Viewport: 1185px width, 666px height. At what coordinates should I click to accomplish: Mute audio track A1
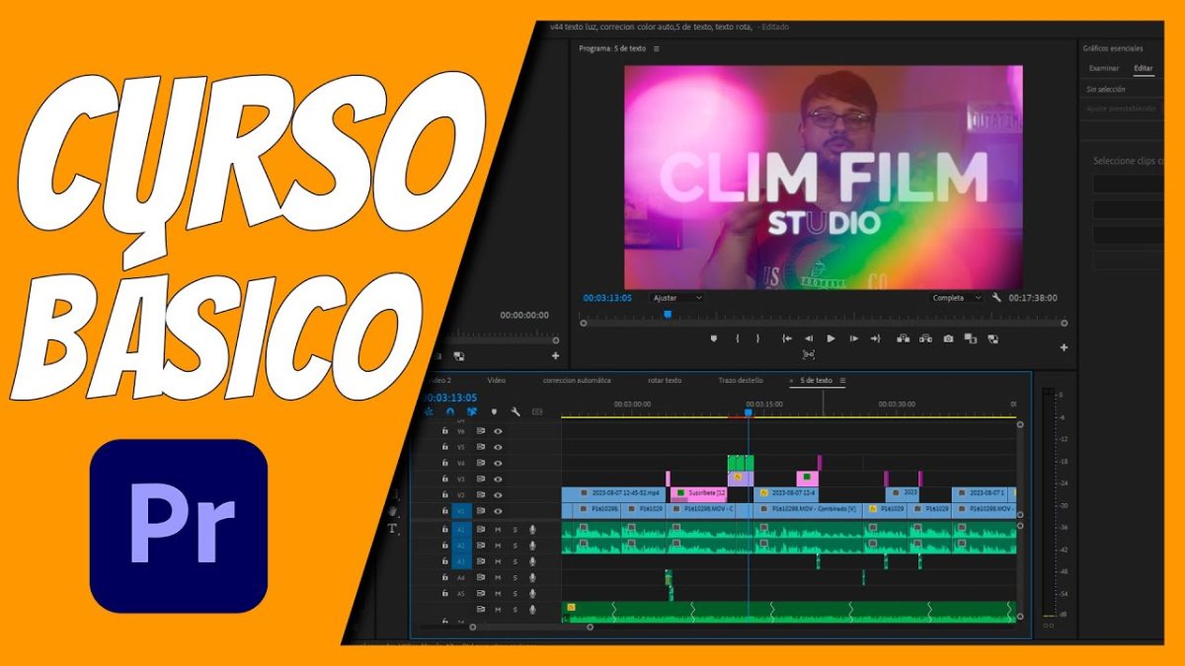tap(498, 530)
